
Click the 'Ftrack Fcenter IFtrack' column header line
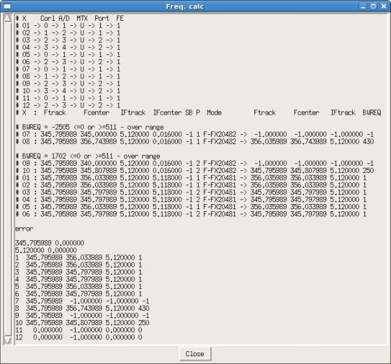(x=198, y=113)
